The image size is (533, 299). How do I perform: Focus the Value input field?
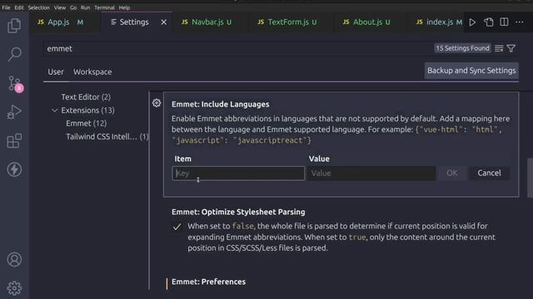pos(371,174)
